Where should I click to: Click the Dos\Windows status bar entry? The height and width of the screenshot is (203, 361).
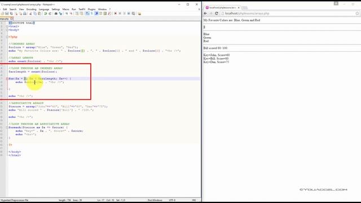point(155,200)
